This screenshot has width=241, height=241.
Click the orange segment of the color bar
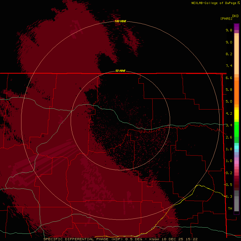tap(236, 92)
